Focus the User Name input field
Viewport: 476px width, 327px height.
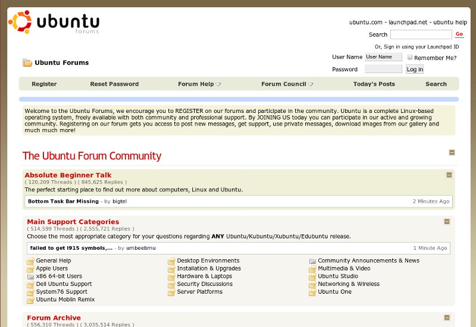383,56
